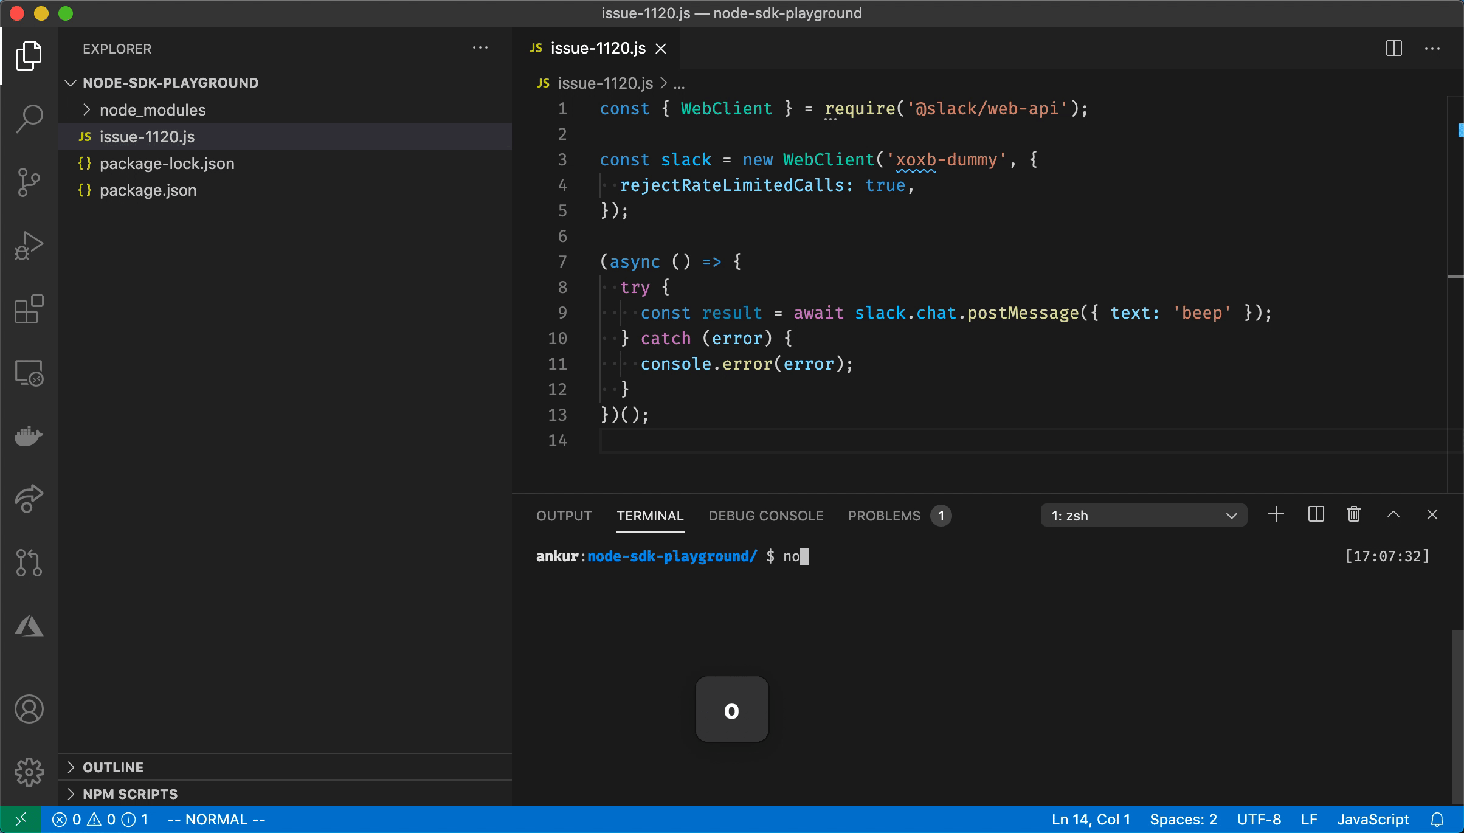Click the editor minimap scrollbar
This screenshot has height=833, width=1464.
pyautogui.click(x=1454, y=182)
